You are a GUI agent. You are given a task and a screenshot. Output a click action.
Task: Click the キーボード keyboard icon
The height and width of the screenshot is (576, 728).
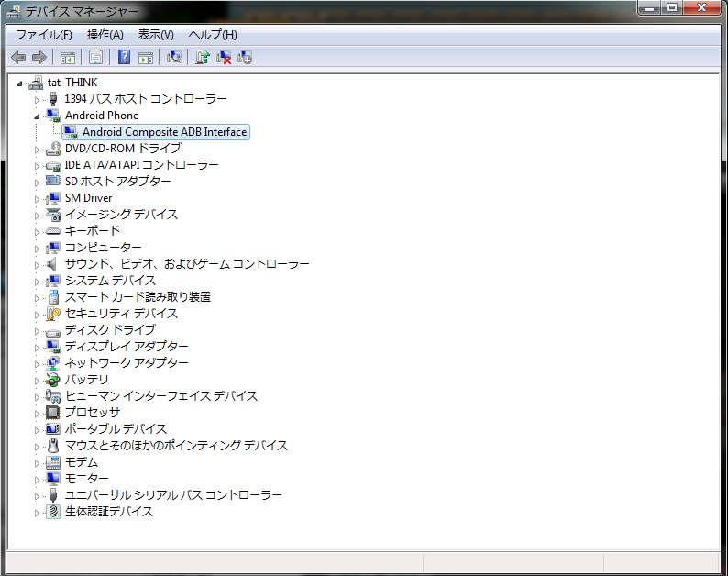53,231
